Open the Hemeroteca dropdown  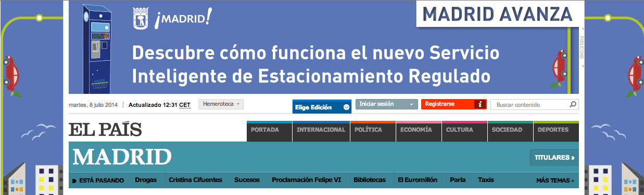(221, 104)
